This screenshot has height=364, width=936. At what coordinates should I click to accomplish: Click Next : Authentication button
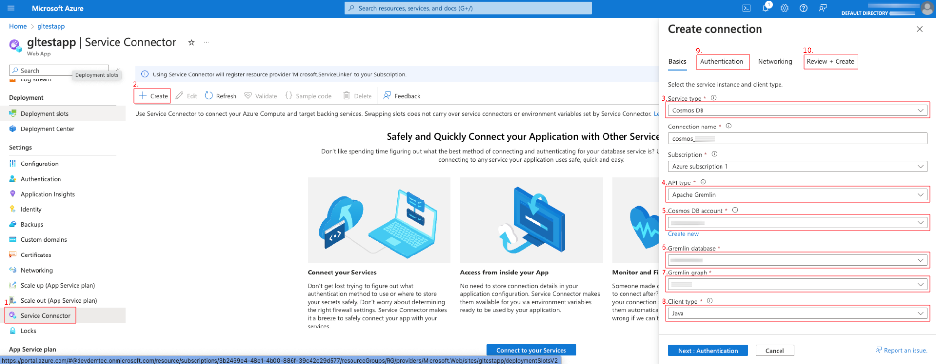pos(707,350)
